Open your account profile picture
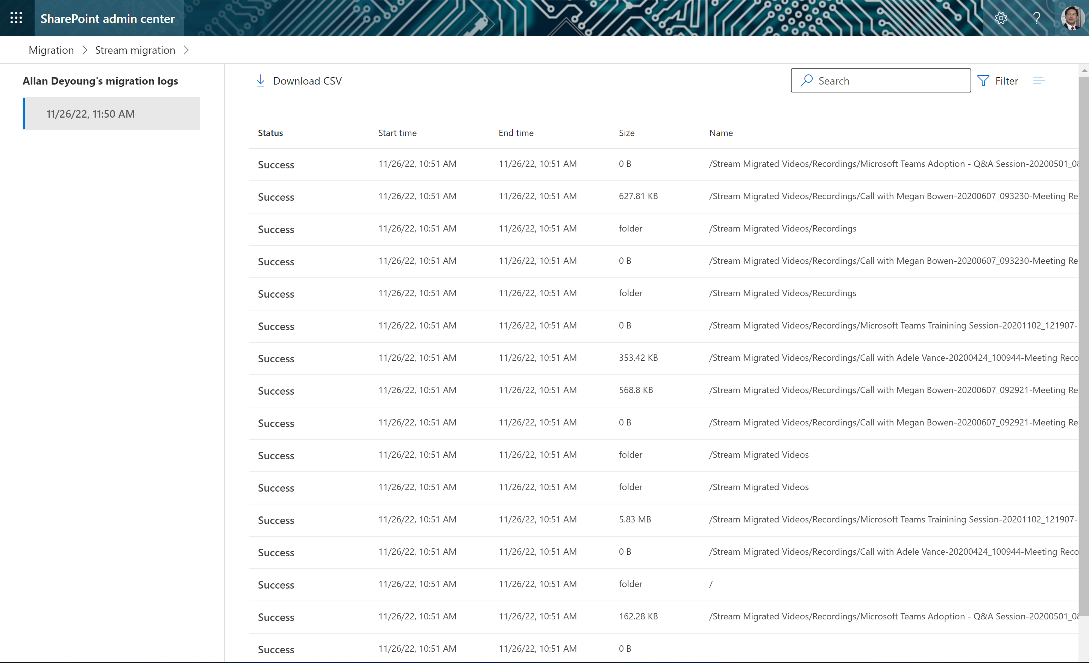Image resolution: width=1089 pixels, height=663 pixels. coord(1072,18)
